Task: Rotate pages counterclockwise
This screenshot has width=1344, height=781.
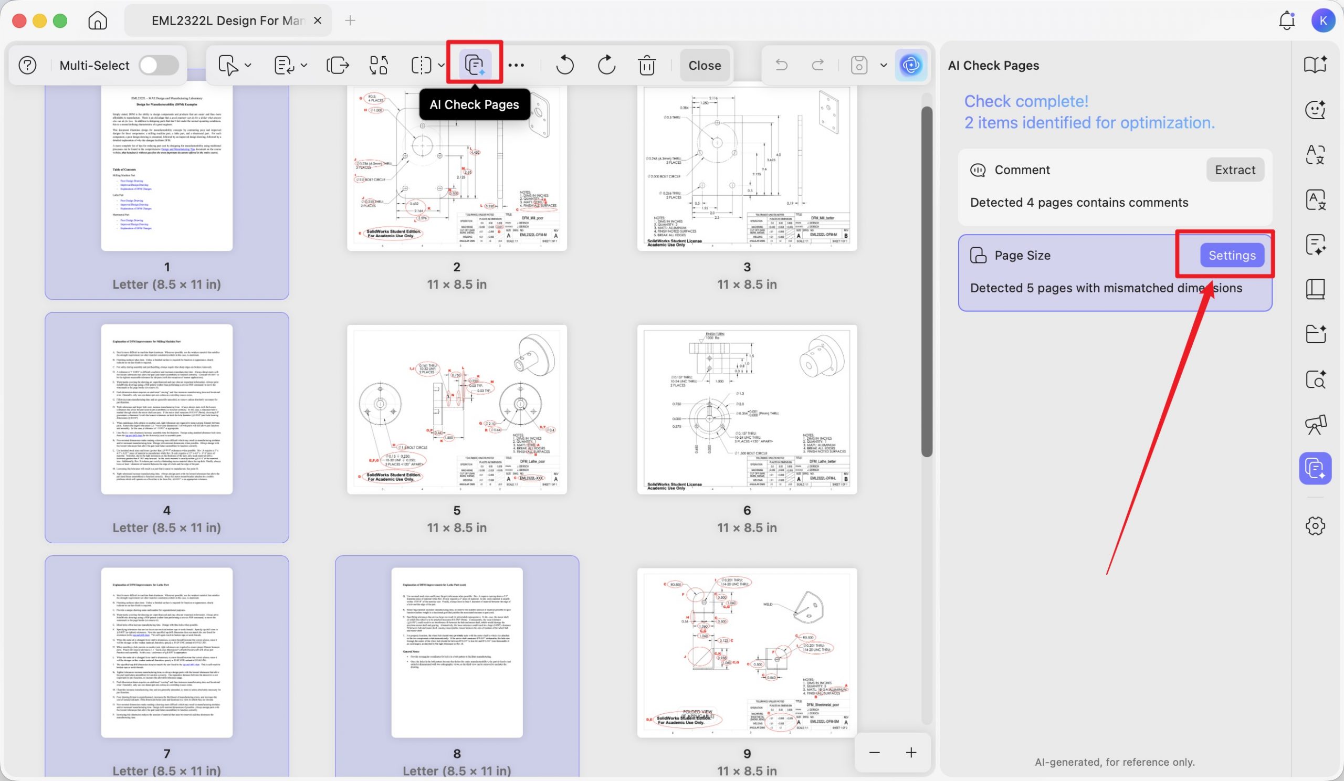Action: [565, 65]
